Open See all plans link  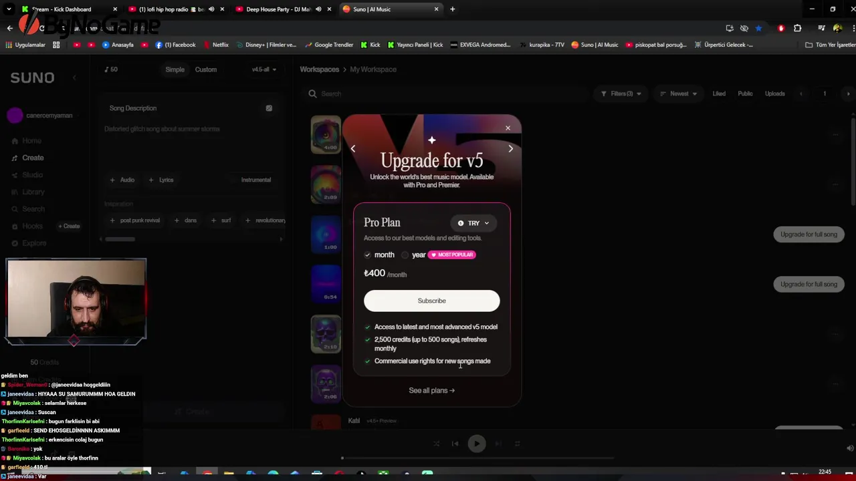tap(431, 390)
